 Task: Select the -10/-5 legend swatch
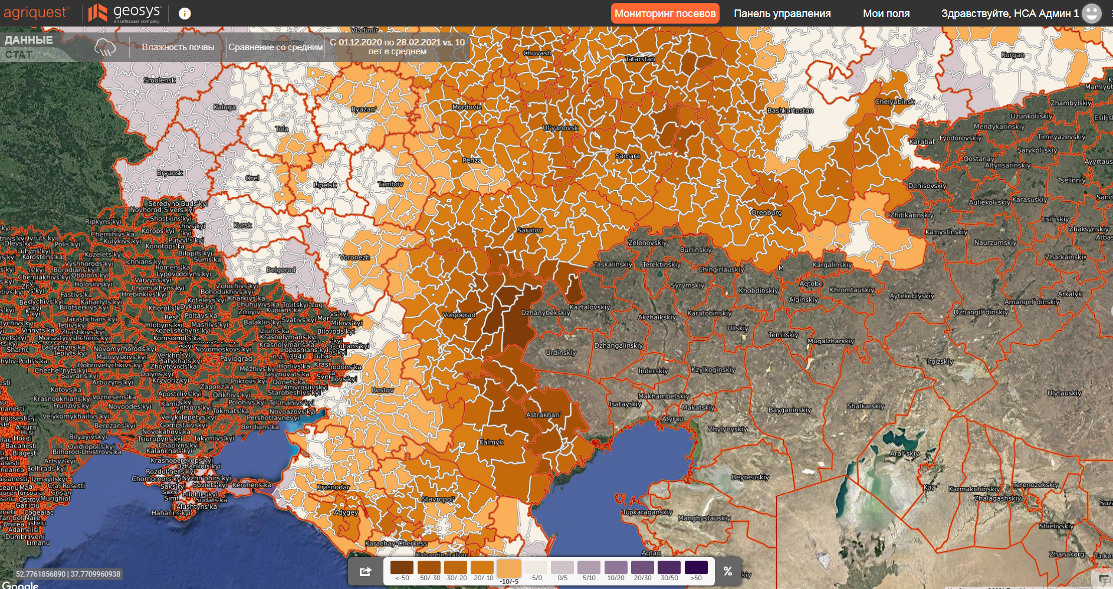click(509, 569)
